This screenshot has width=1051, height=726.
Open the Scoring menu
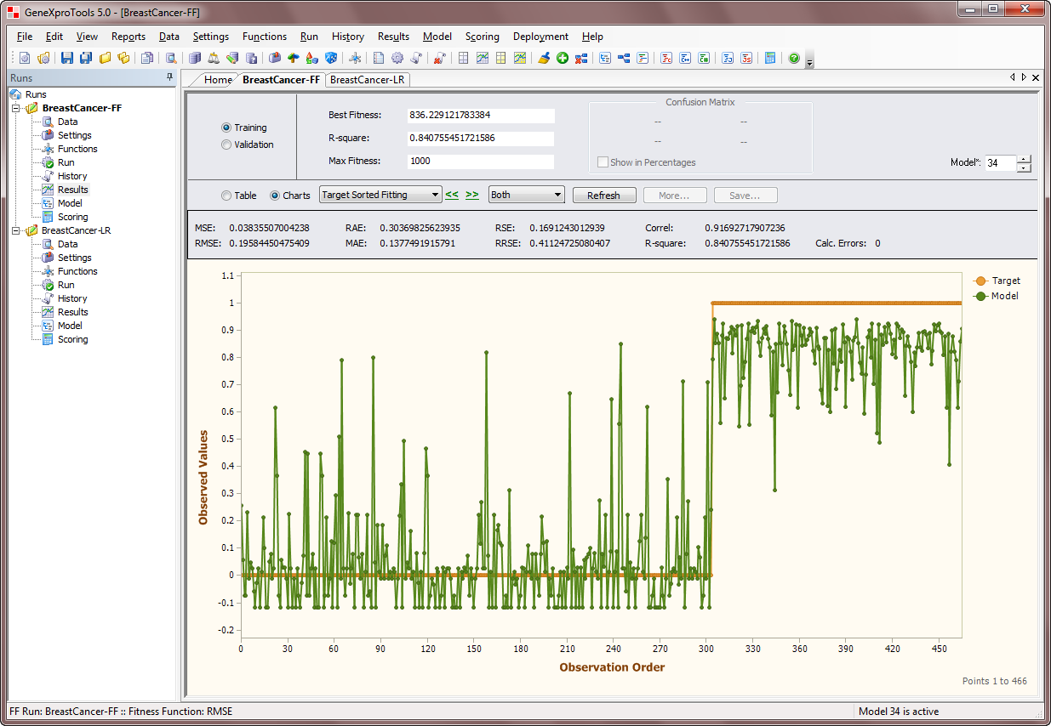[x=482, y=37]
